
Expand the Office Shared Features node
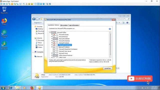(x=52, y=55)
